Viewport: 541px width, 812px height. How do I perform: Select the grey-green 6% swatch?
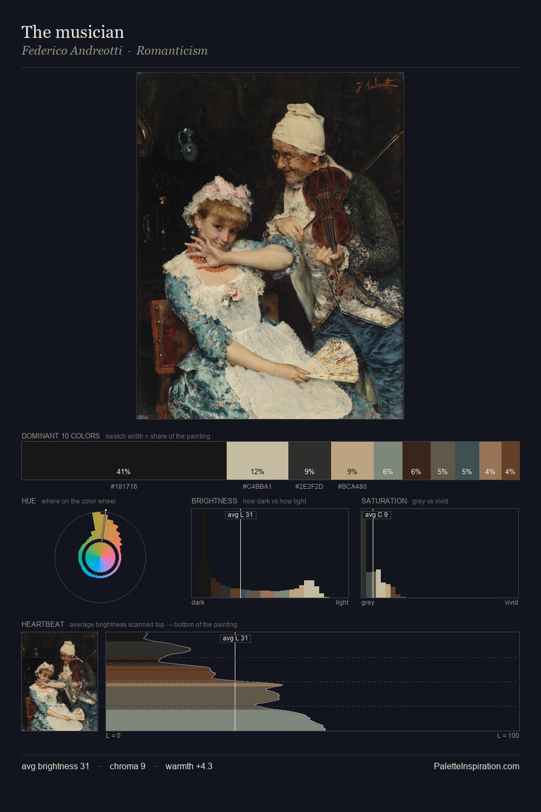pyautogui.click(x=388, y=461)
